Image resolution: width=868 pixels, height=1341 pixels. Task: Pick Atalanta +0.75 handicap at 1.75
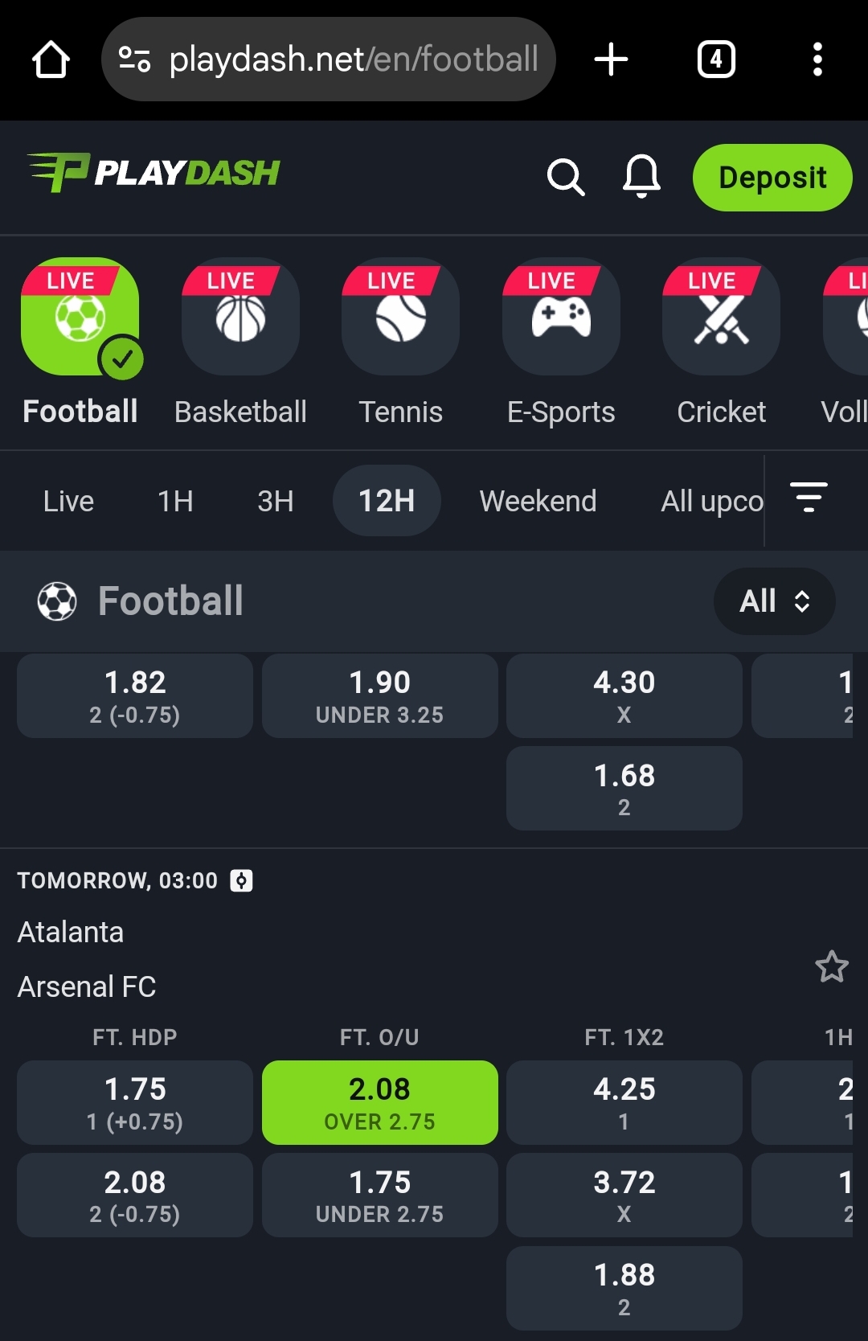pos(135,1102)
